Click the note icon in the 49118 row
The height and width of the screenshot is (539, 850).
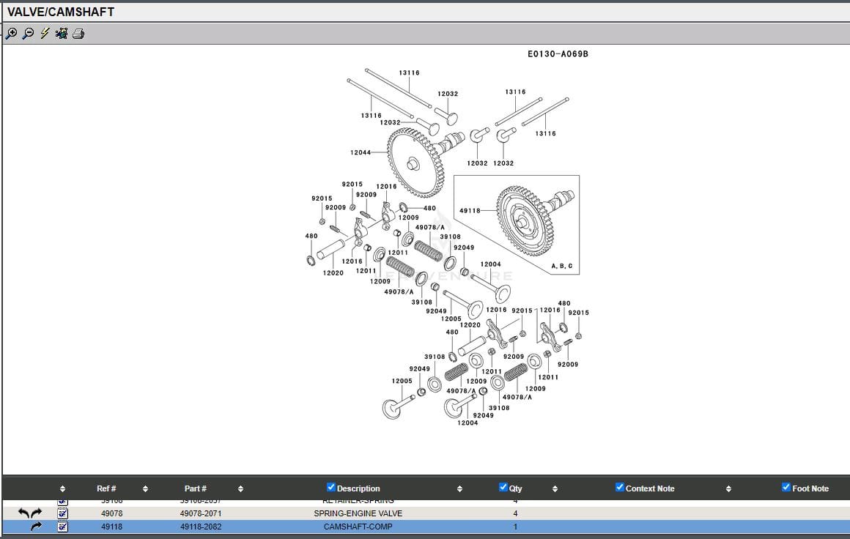click(62, 527)
